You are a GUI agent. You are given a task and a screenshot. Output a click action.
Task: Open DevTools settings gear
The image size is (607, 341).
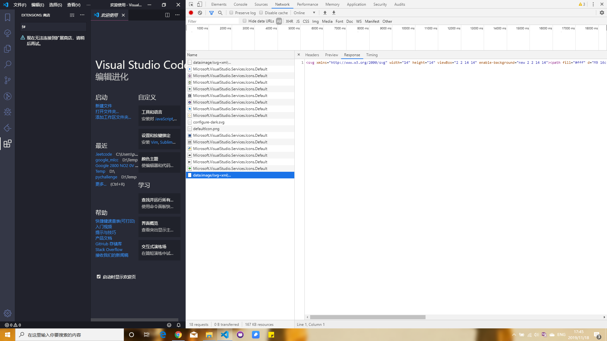(602, 13)
